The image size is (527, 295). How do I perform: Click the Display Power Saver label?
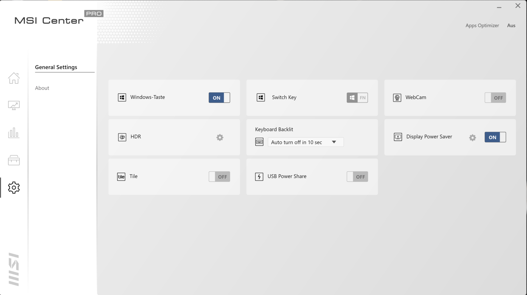pos(429,137)
